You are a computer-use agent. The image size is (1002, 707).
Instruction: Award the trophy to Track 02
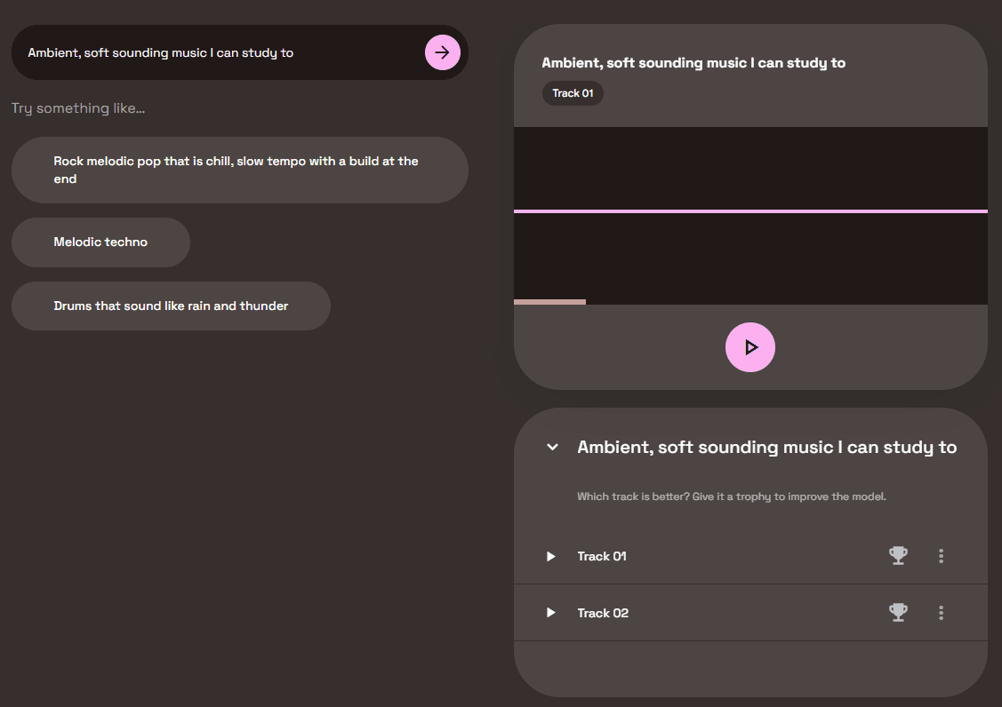click(899, 613)
